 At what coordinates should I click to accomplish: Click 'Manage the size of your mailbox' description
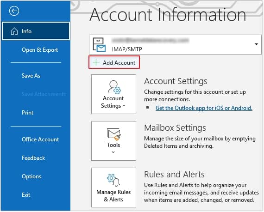pos(200,142)
